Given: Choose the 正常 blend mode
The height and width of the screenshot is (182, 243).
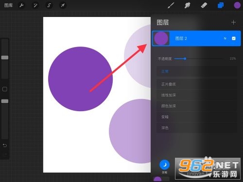Looking at the screenshot, I should [197, 71].
